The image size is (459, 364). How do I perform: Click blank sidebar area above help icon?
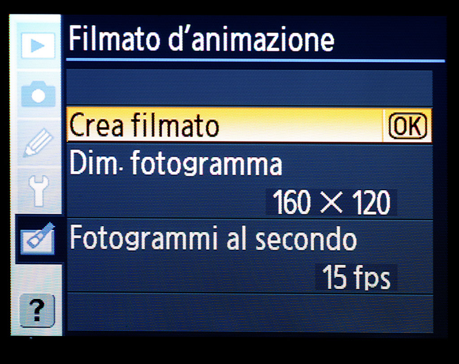[x=37, y=278]
